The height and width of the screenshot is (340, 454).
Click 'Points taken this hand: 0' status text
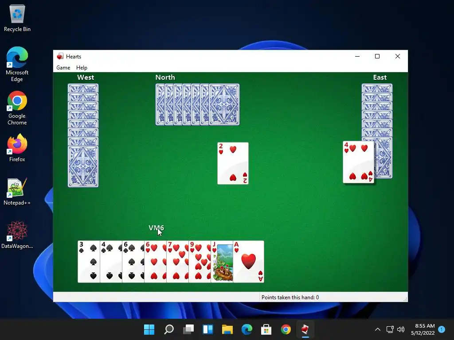[290, 297]
